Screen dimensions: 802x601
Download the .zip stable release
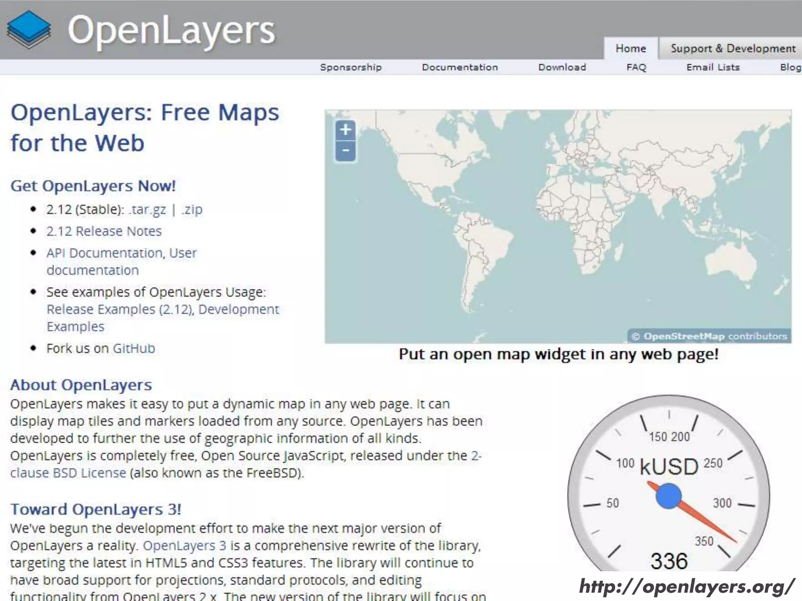tap(192, 210)
